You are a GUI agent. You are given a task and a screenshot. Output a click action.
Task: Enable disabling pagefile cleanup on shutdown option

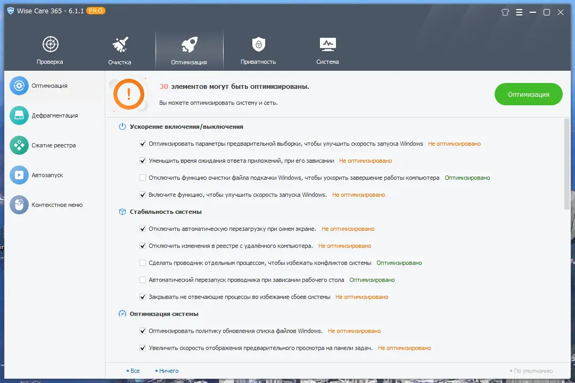coord(143,178)
